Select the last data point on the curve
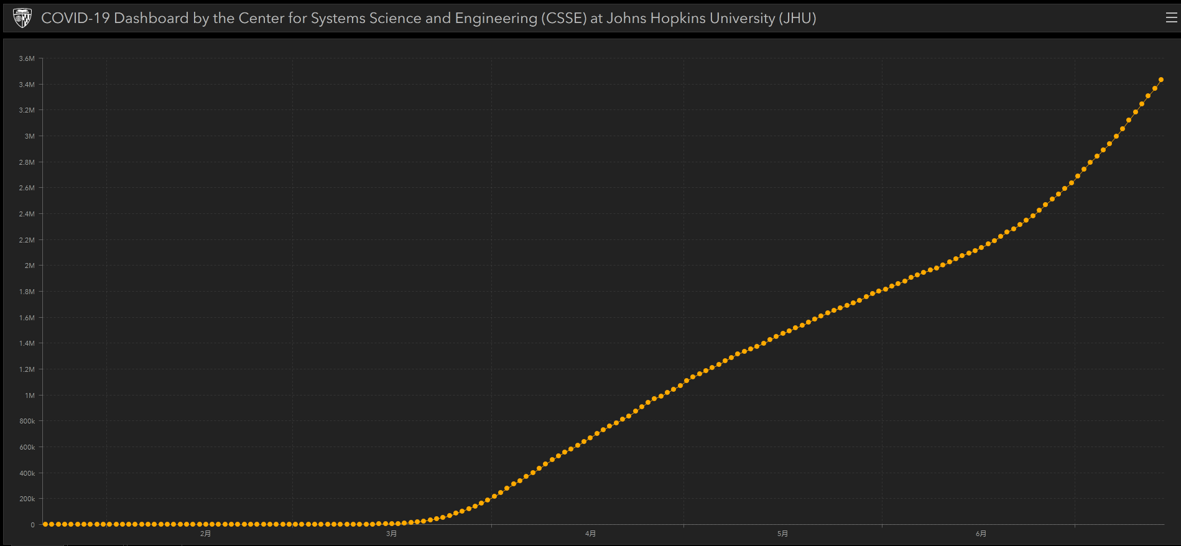1181x546 pixels. coord(1161,80)
